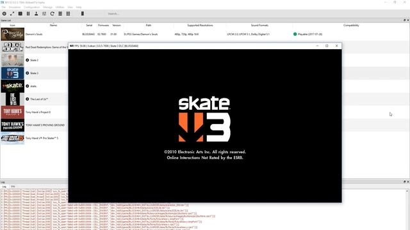This screenshot has height=230, width=410.
Task: Select The Last of Us thumbnail
Action: pos(13,100)
